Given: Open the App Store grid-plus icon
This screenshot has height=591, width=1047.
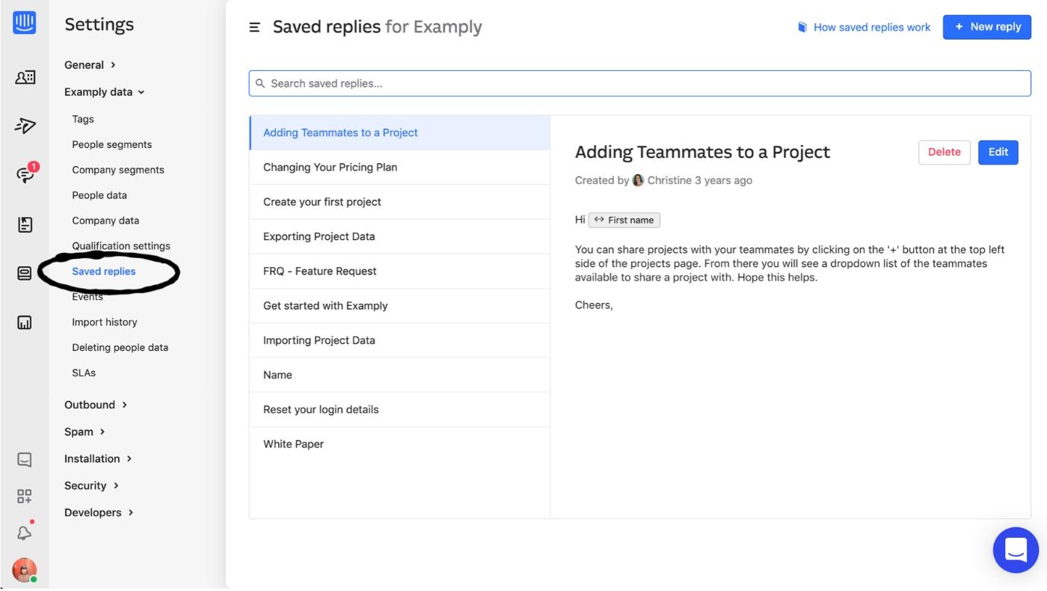Looking at the screenshot, I should tap(25, 496).
